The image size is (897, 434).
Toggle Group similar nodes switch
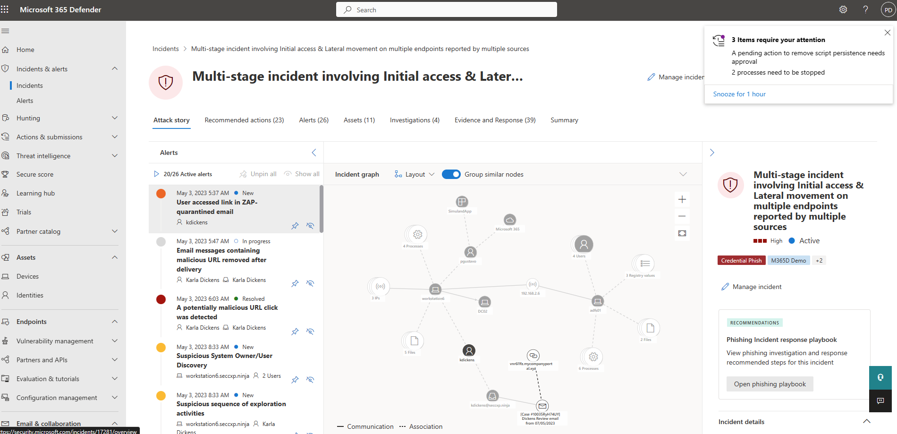451,174
